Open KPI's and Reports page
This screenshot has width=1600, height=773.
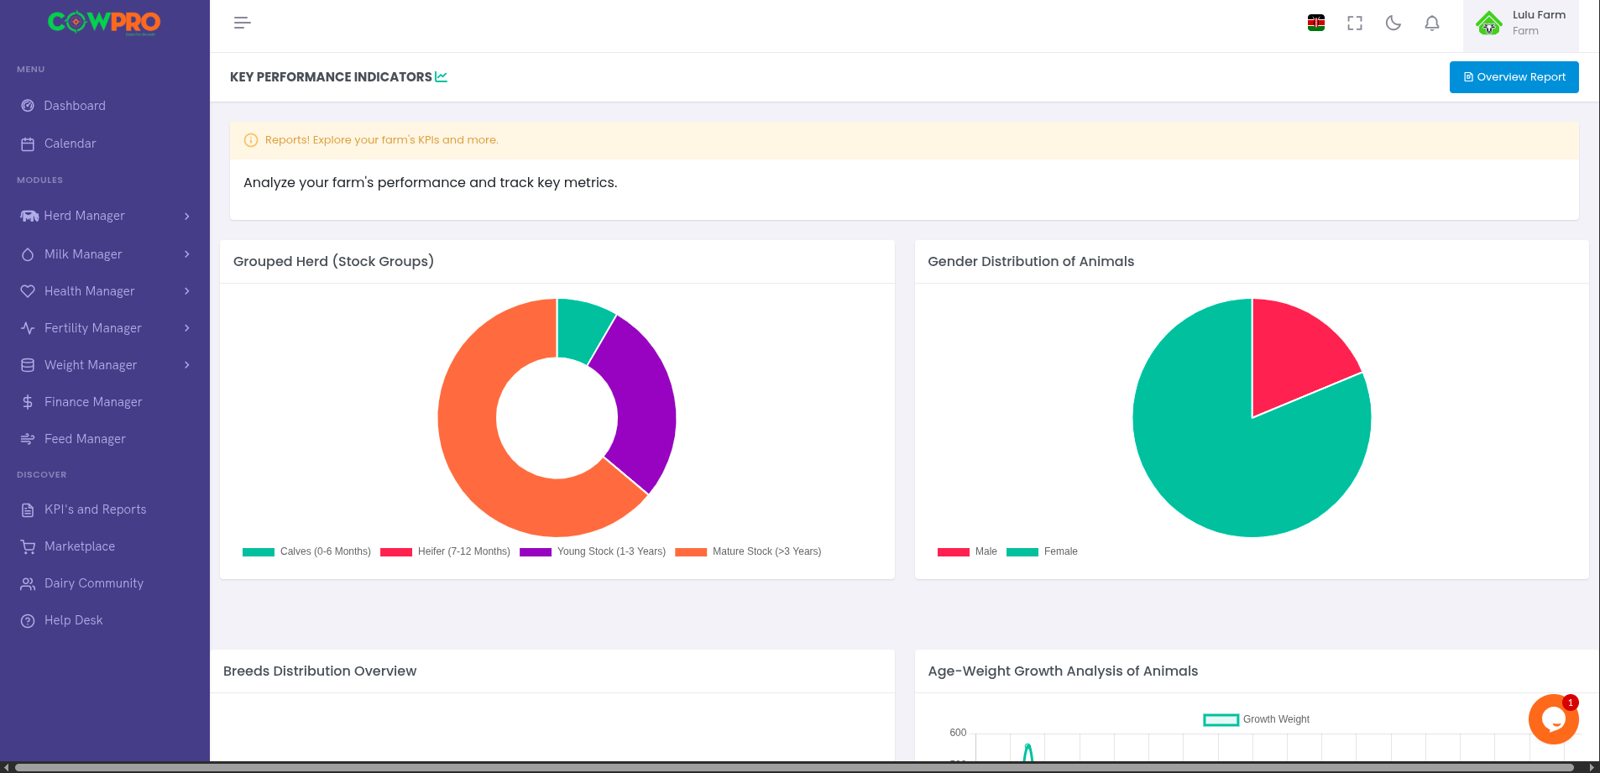[96, 509]
